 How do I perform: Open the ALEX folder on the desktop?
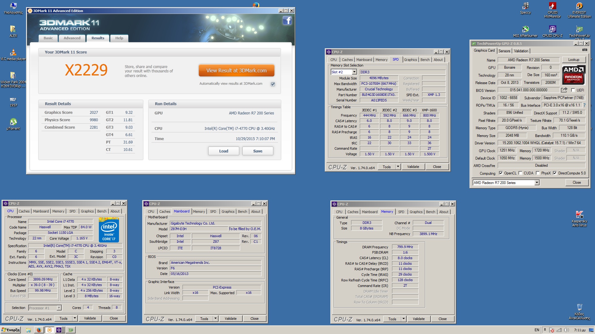tap(13, 32)
